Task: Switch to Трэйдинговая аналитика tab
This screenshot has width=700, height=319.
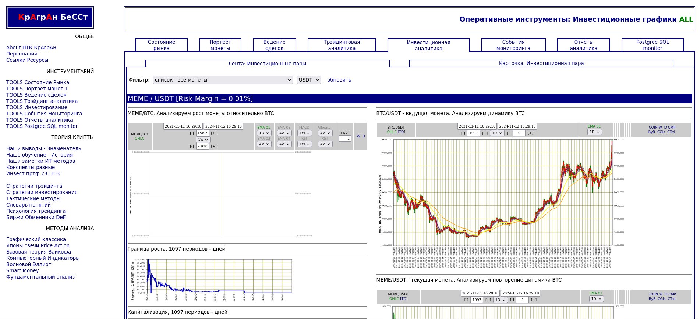Action: [342, 45]
